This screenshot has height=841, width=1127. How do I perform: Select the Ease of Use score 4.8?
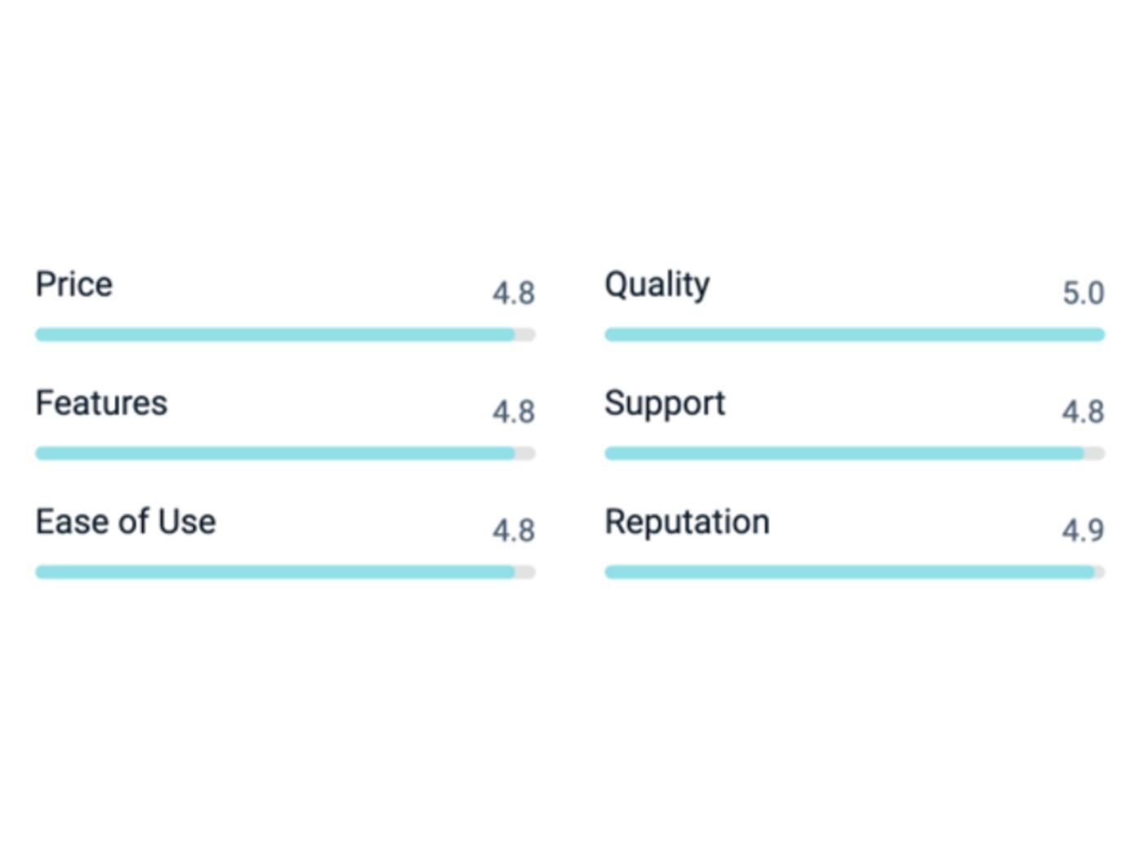[x=514, y=531]
